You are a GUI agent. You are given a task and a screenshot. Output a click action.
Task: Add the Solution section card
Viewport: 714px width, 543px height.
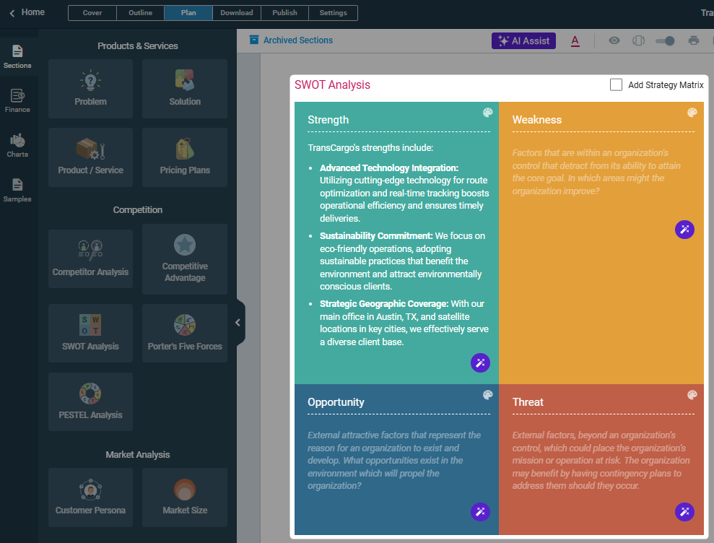(x=184, y=89)
